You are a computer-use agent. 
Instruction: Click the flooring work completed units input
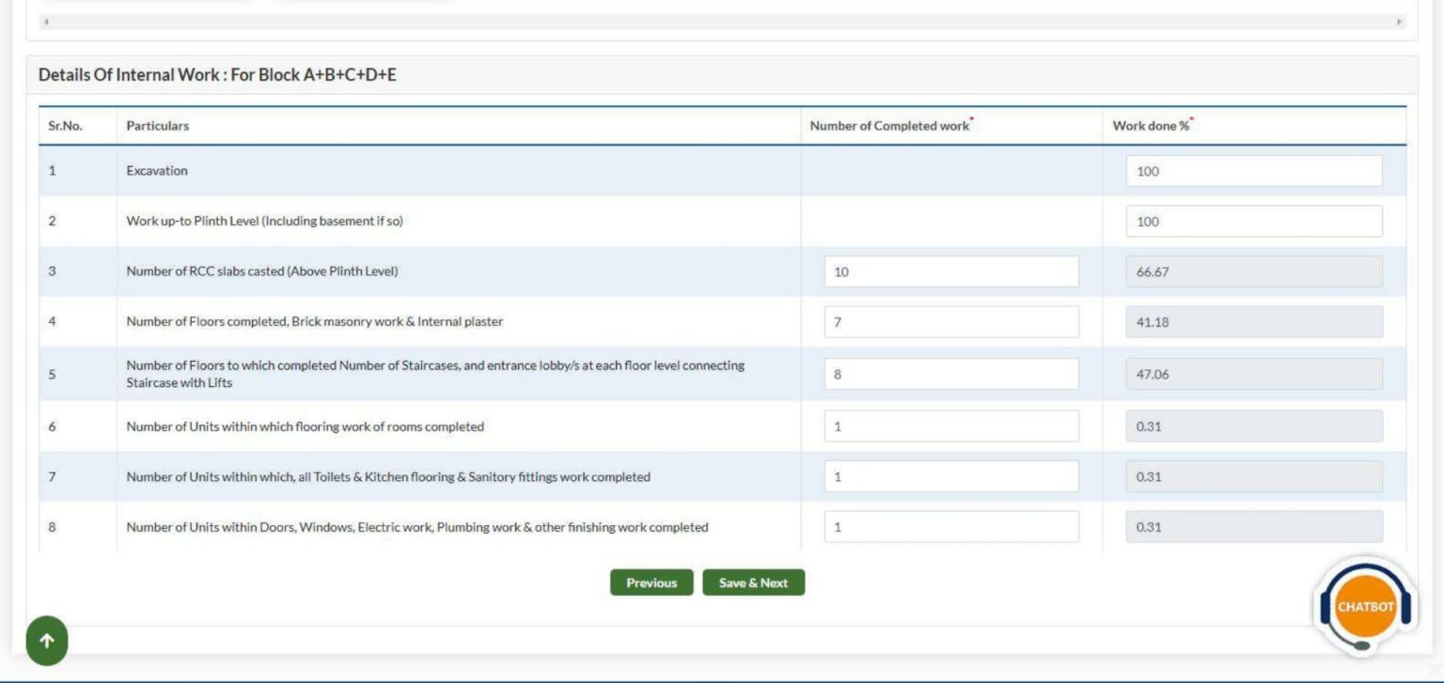click(950, 426)
